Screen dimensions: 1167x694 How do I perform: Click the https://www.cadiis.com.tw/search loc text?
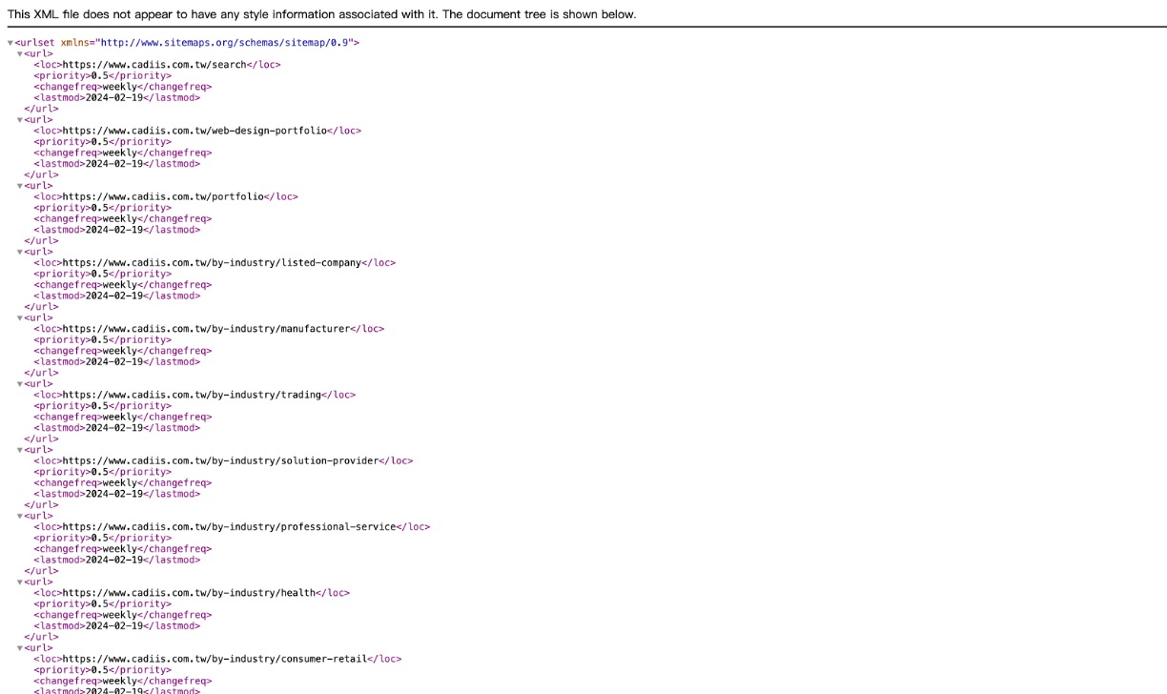pyautogui.click(x=154, y=65)
